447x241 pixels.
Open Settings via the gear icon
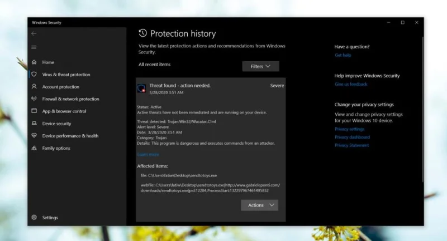(34, 218)
